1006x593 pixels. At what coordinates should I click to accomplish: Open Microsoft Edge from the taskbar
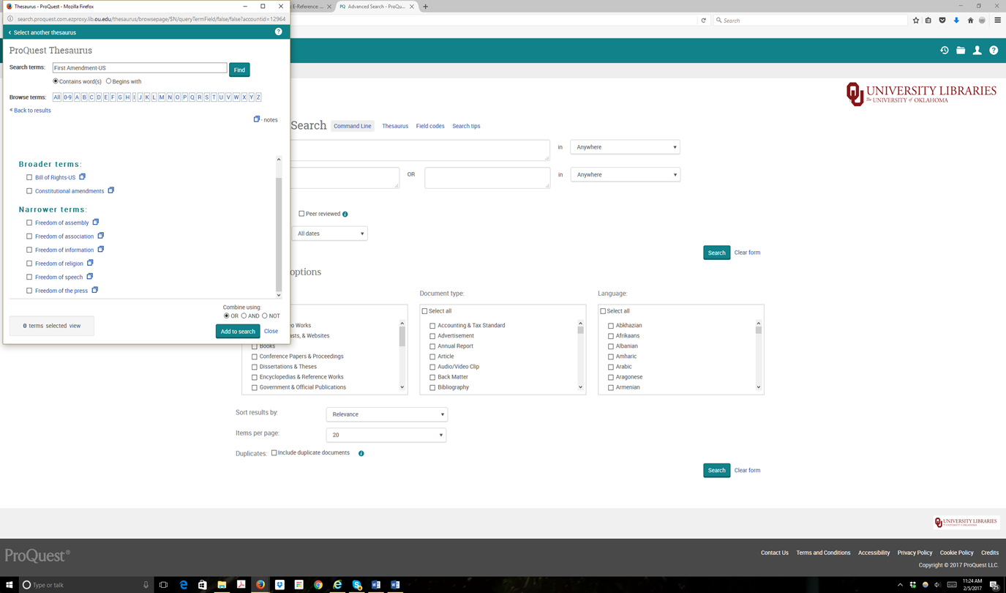pyautogui.click(x=184, y=585)
